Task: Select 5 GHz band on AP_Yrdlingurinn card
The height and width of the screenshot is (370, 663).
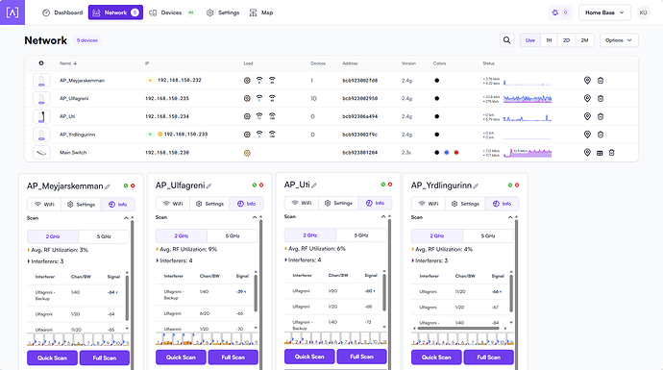Action: coord(488,236)
